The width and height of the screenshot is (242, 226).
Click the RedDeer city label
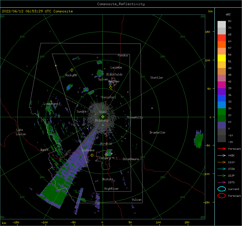click(x=114, y=81)
